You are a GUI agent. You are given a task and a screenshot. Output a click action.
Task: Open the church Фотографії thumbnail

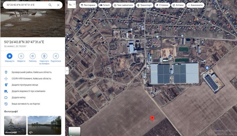coord(15,125)
